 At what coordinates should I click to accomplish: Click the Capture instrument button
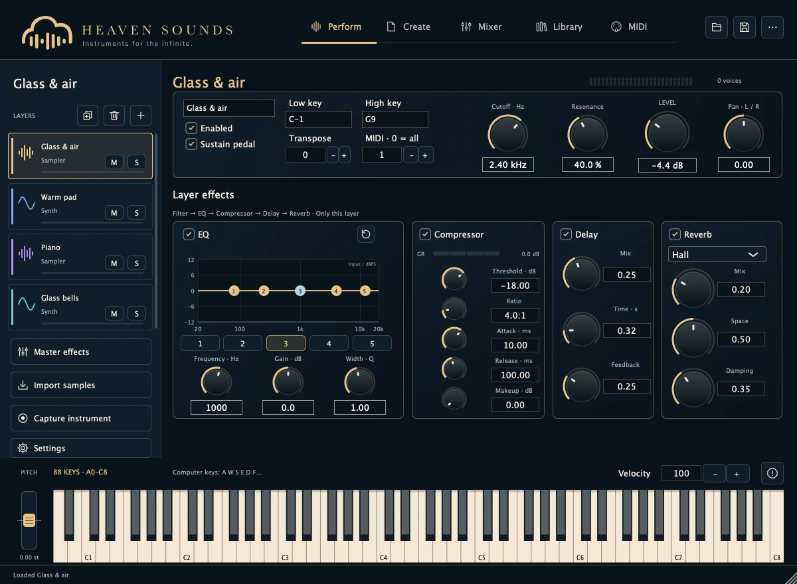point(81,418)
